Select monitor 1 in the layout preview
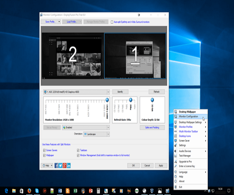234x195 pixels. 135,56
